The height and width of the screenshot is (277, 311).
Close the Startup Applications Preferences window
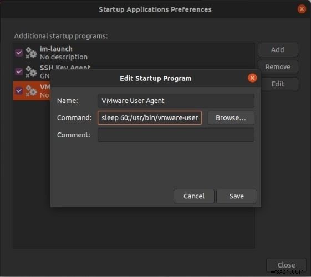point(302,9)
